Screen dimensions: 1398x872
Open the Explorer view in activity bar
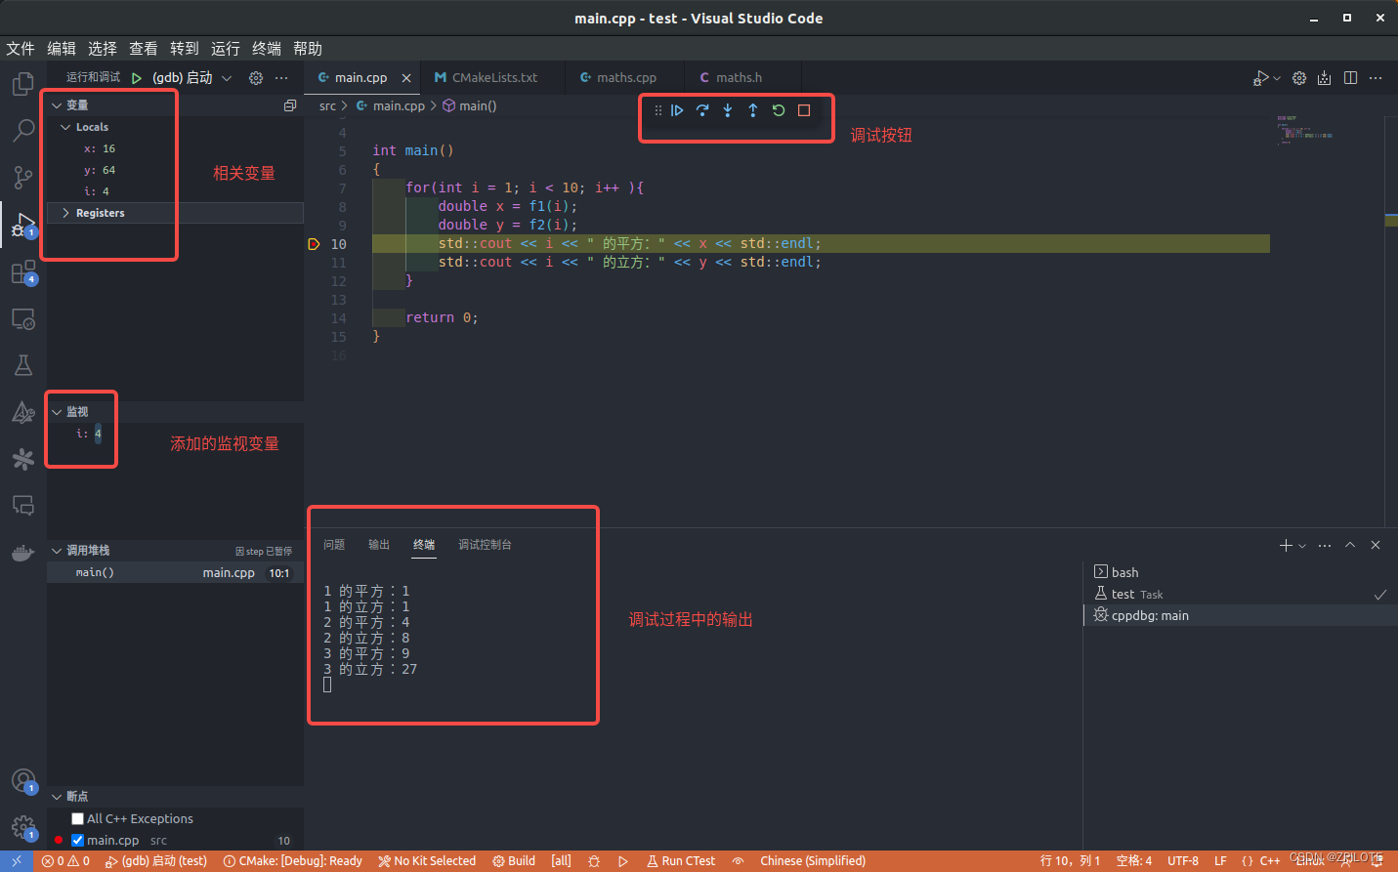pyautogui.click(x=23, y=84)
